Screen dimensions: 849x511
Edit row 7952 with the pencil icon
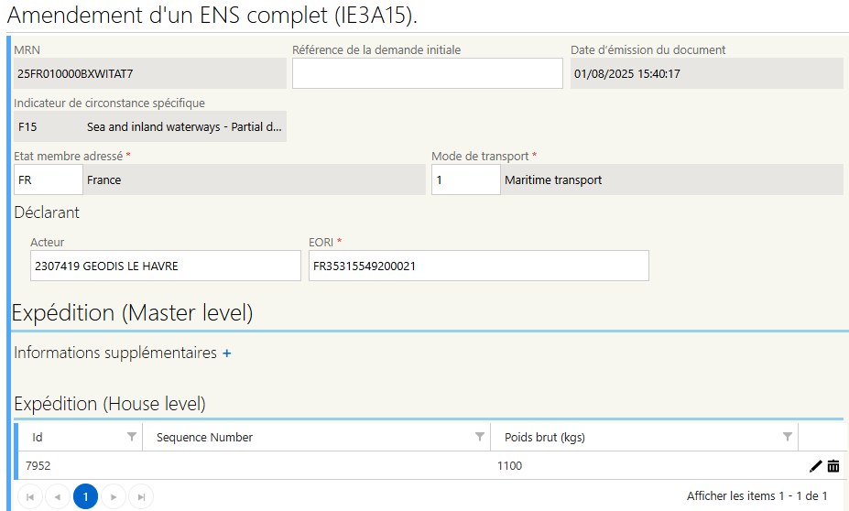(x=815, y=466)
